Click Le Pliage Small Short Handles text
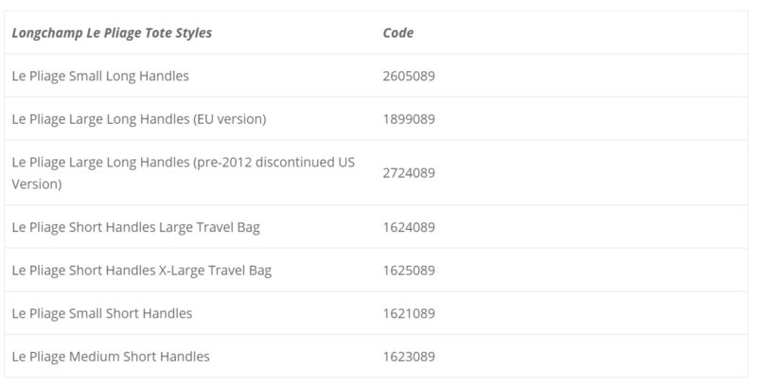757x385 pixels. tap(102, 314)
